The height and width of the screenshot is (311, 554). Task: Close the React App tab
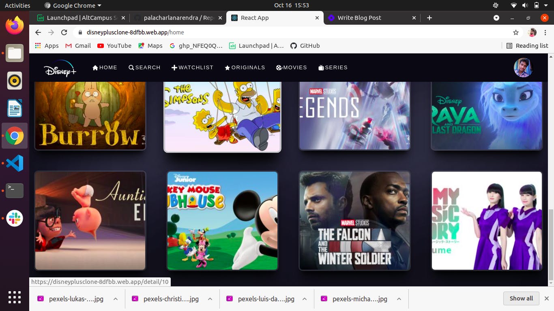318,18
